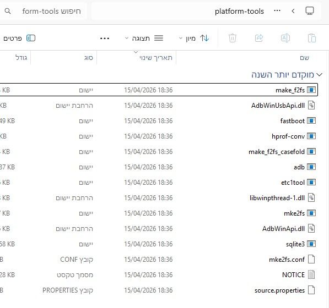
Task: Open the toolbar 'see more' ellipsis menu
Action: pos(105,38)
